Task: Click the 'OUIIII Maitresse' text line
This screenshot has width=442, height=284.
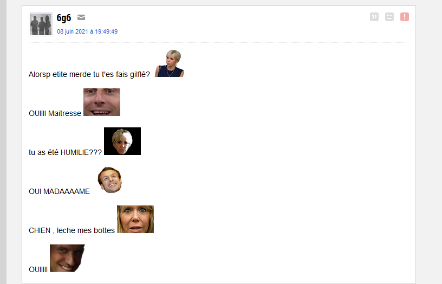Action: pos(55,113)
